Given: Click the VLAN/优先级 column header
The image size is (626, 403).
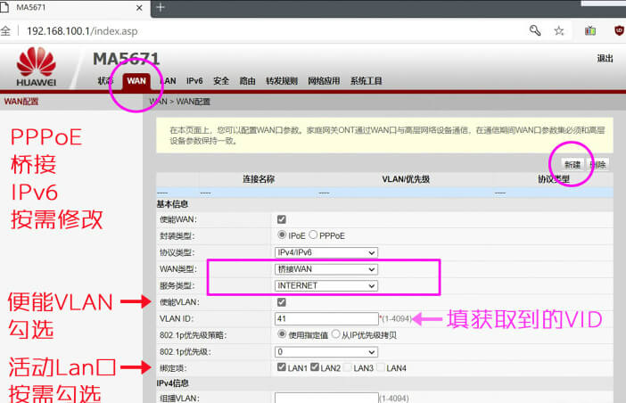Looking at the screenshot, I should (406, 179).
